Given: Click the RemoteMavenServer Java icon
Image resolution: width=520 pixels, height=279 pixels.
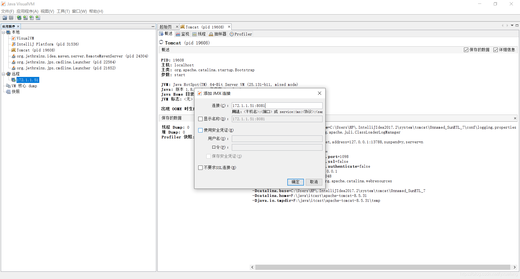Looking at the screenshot, I should (x=14, y=56).
